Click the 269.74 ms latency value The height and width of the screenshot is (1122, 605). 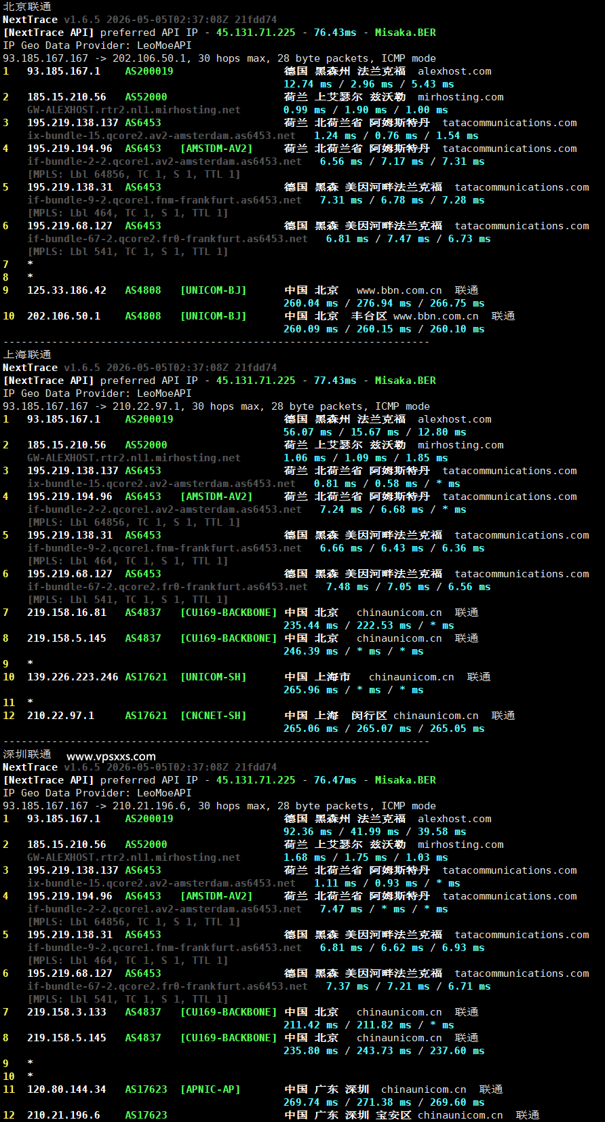pos(311,1102)
